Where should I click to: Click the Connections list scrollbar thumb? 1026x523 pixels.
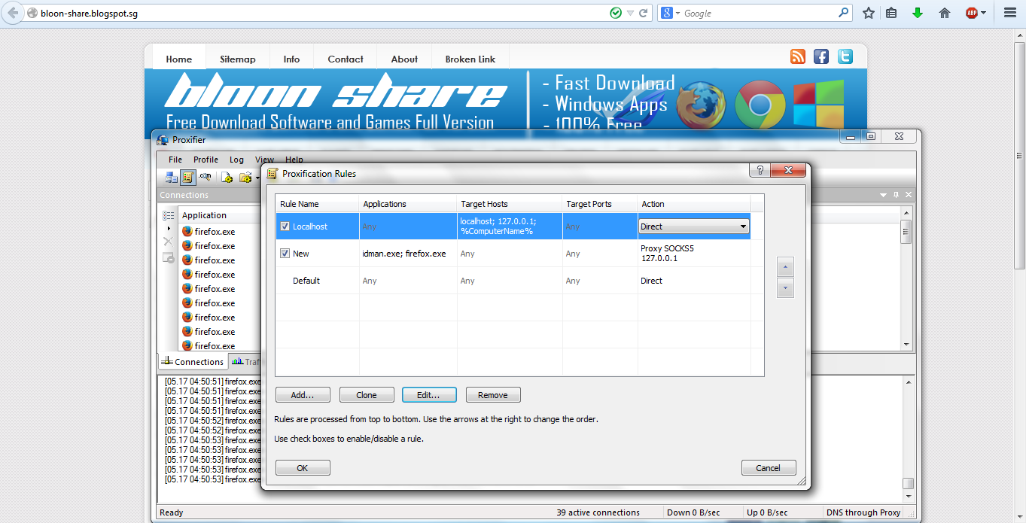pyautogui.click(x=907, y=231)
